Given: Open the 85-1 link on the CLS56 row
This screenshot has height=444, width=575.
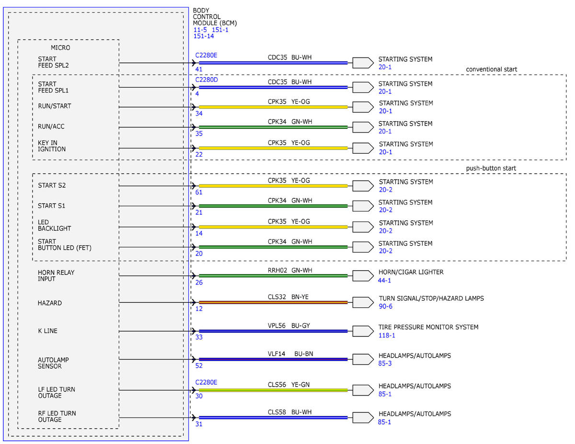Looking at the screenshot, I should click(385, 394).
